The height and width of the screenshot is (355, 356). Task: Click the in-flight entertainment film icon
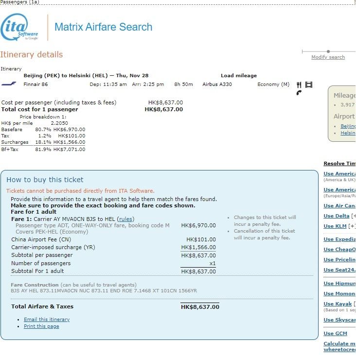tap(308, 85)
